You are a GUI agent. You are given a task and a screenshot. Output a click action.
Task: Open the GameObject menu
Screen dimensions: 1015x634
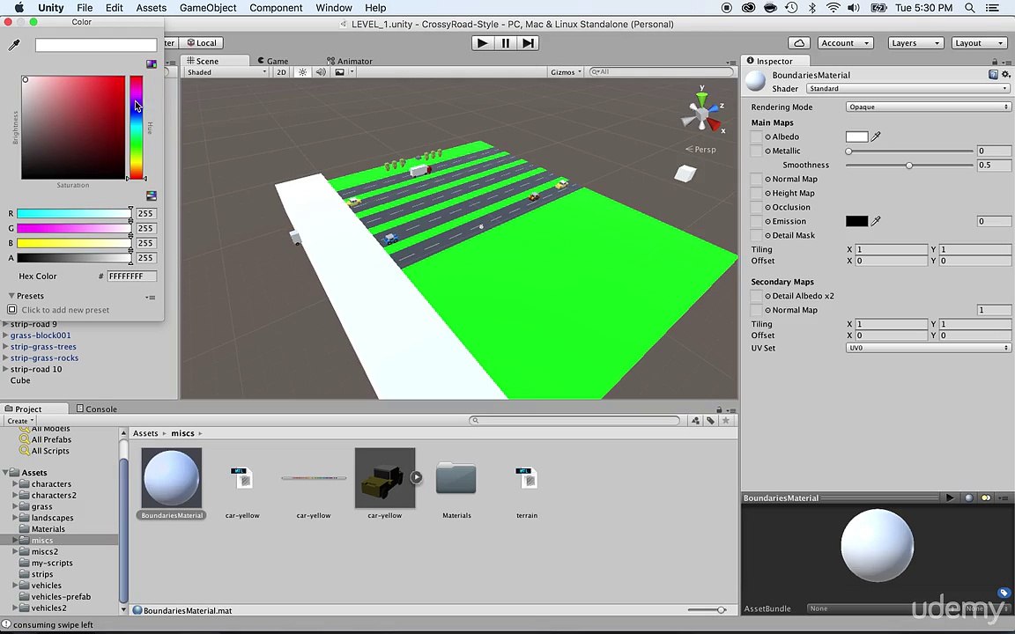click(x=207, y=8)
